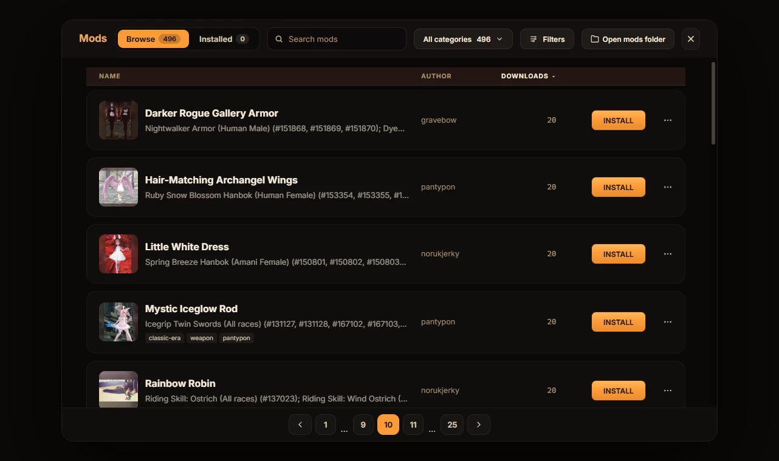The width and height of the screenshot is (779, 461).
Task: Click the Icegrip Twin Swords description
Action: tap(276, 324)
